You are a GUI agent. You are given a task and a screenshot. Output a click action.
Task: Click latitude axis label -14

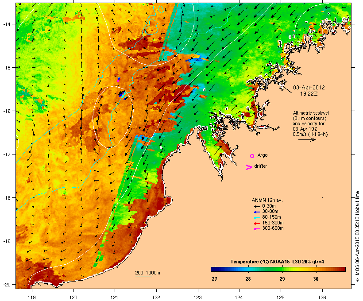[7, 24]
